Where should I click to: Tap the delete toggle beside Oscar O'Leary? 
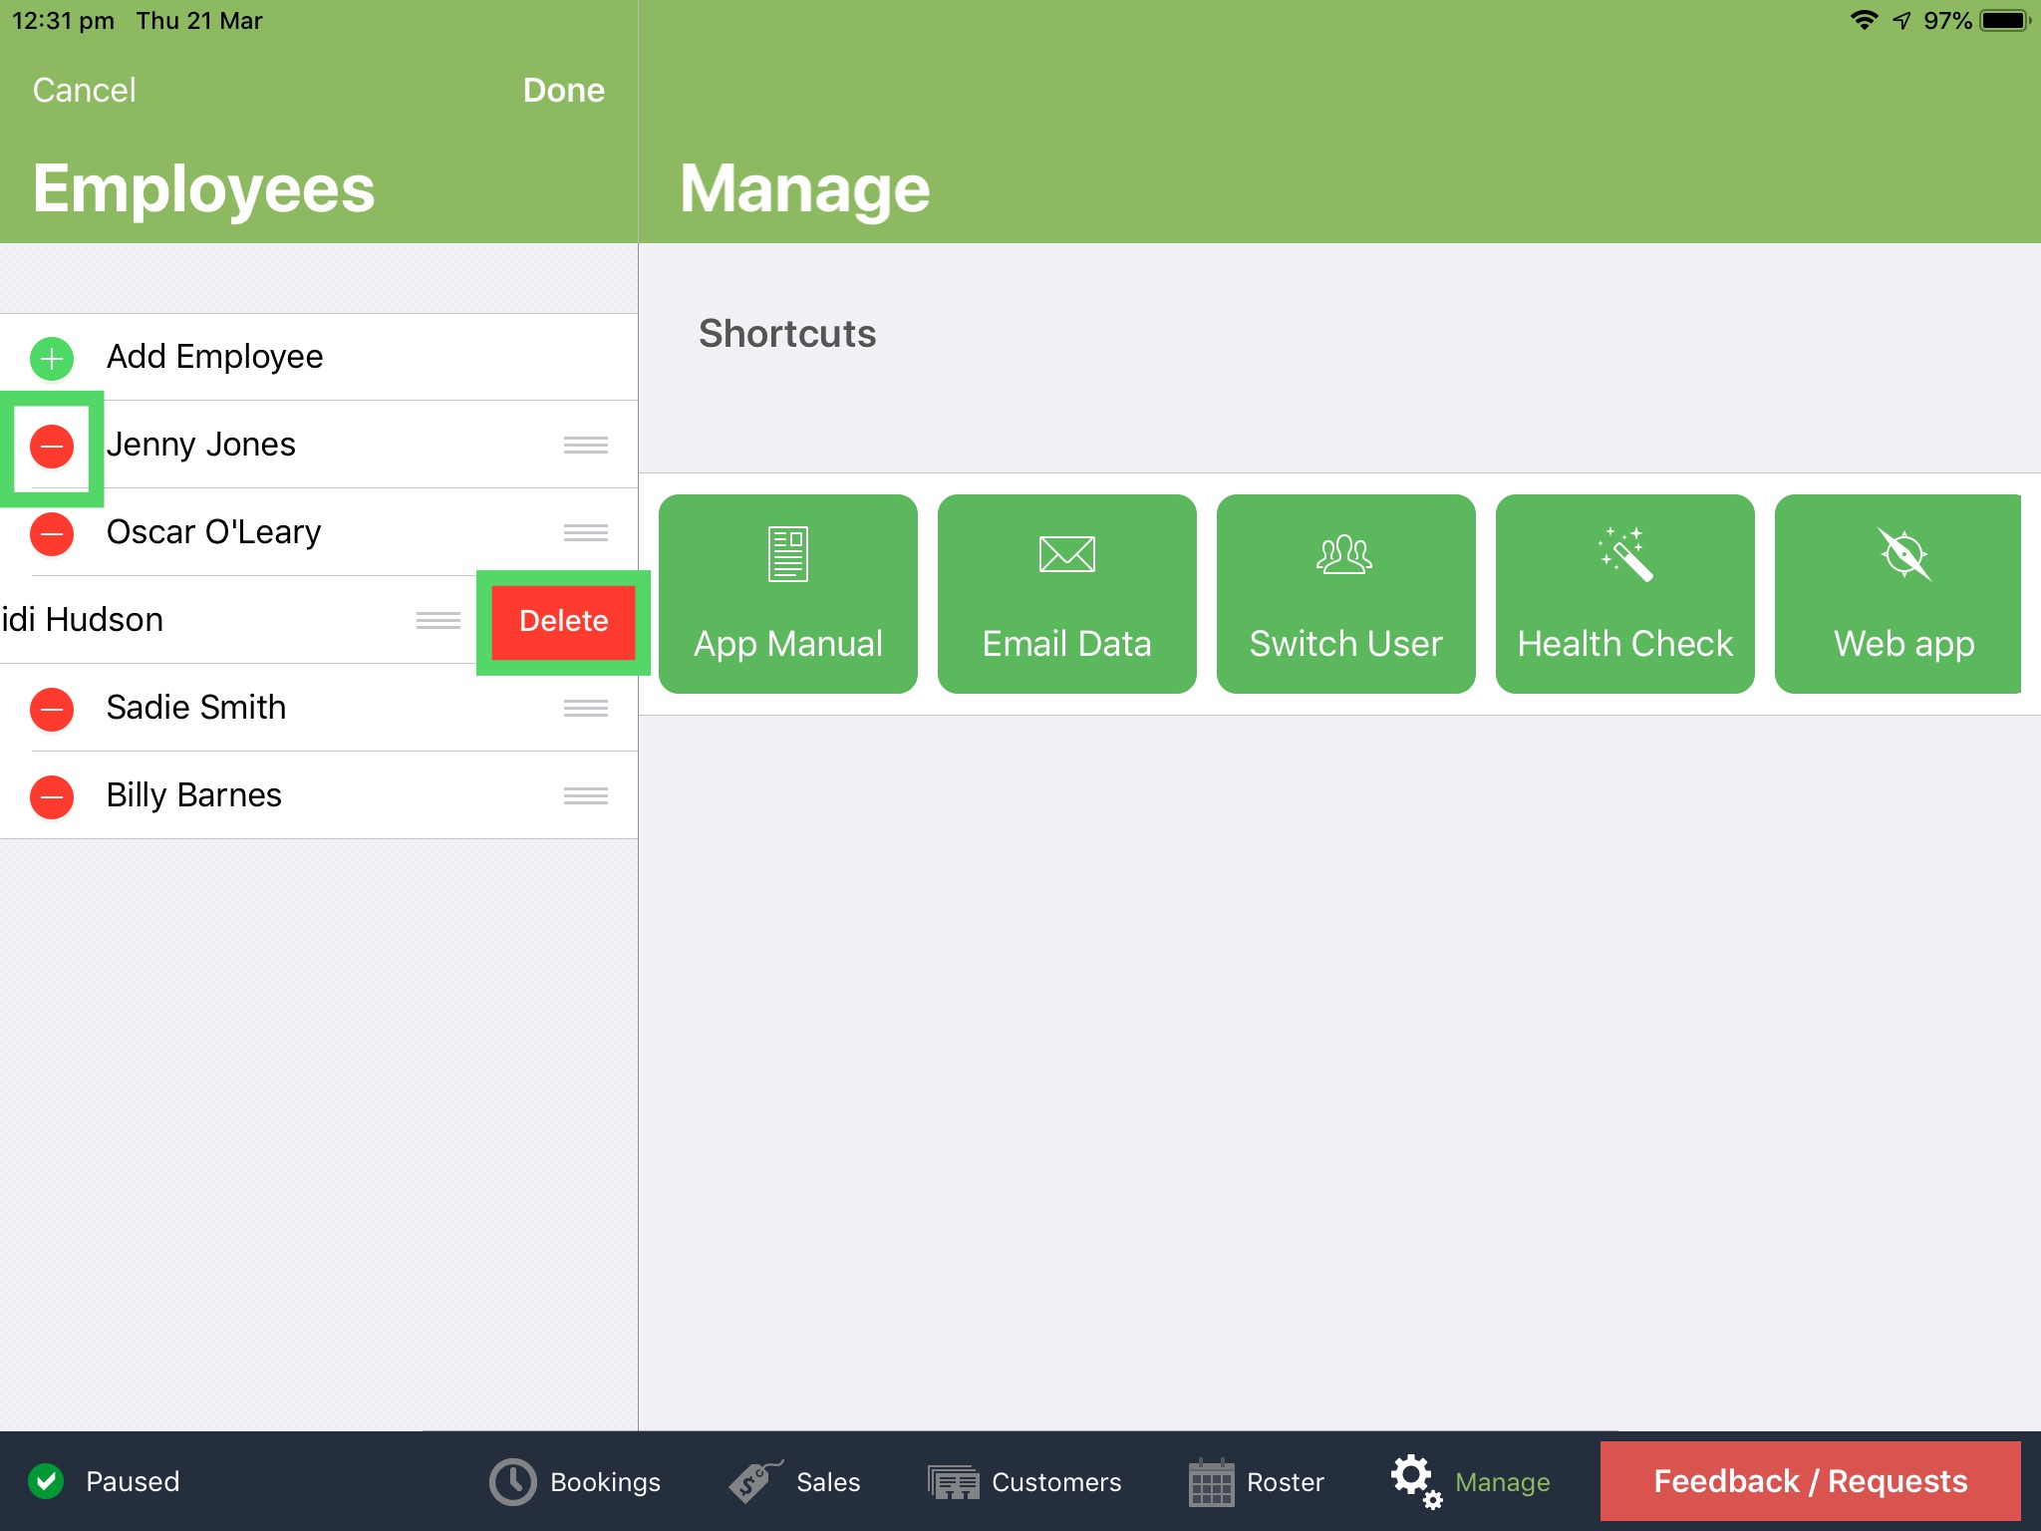tap(51, 533)
